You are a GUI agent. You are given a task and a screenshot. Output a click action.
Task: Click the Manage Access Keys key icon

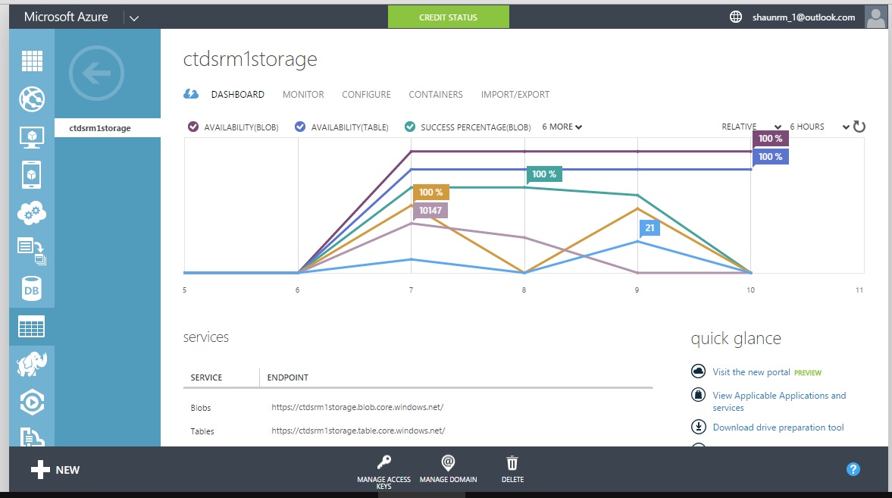(x=384, y=462)
